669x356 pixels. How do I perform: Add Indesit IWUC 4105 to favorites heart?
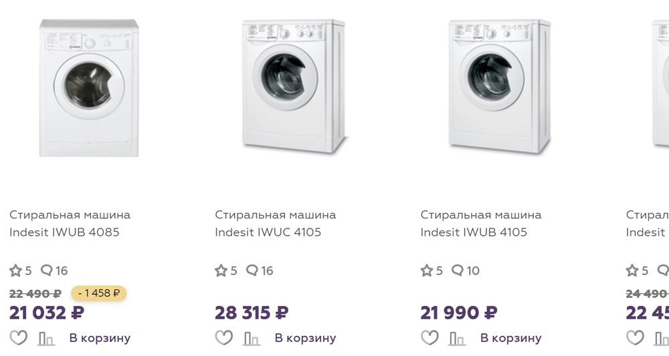[224, 338]
